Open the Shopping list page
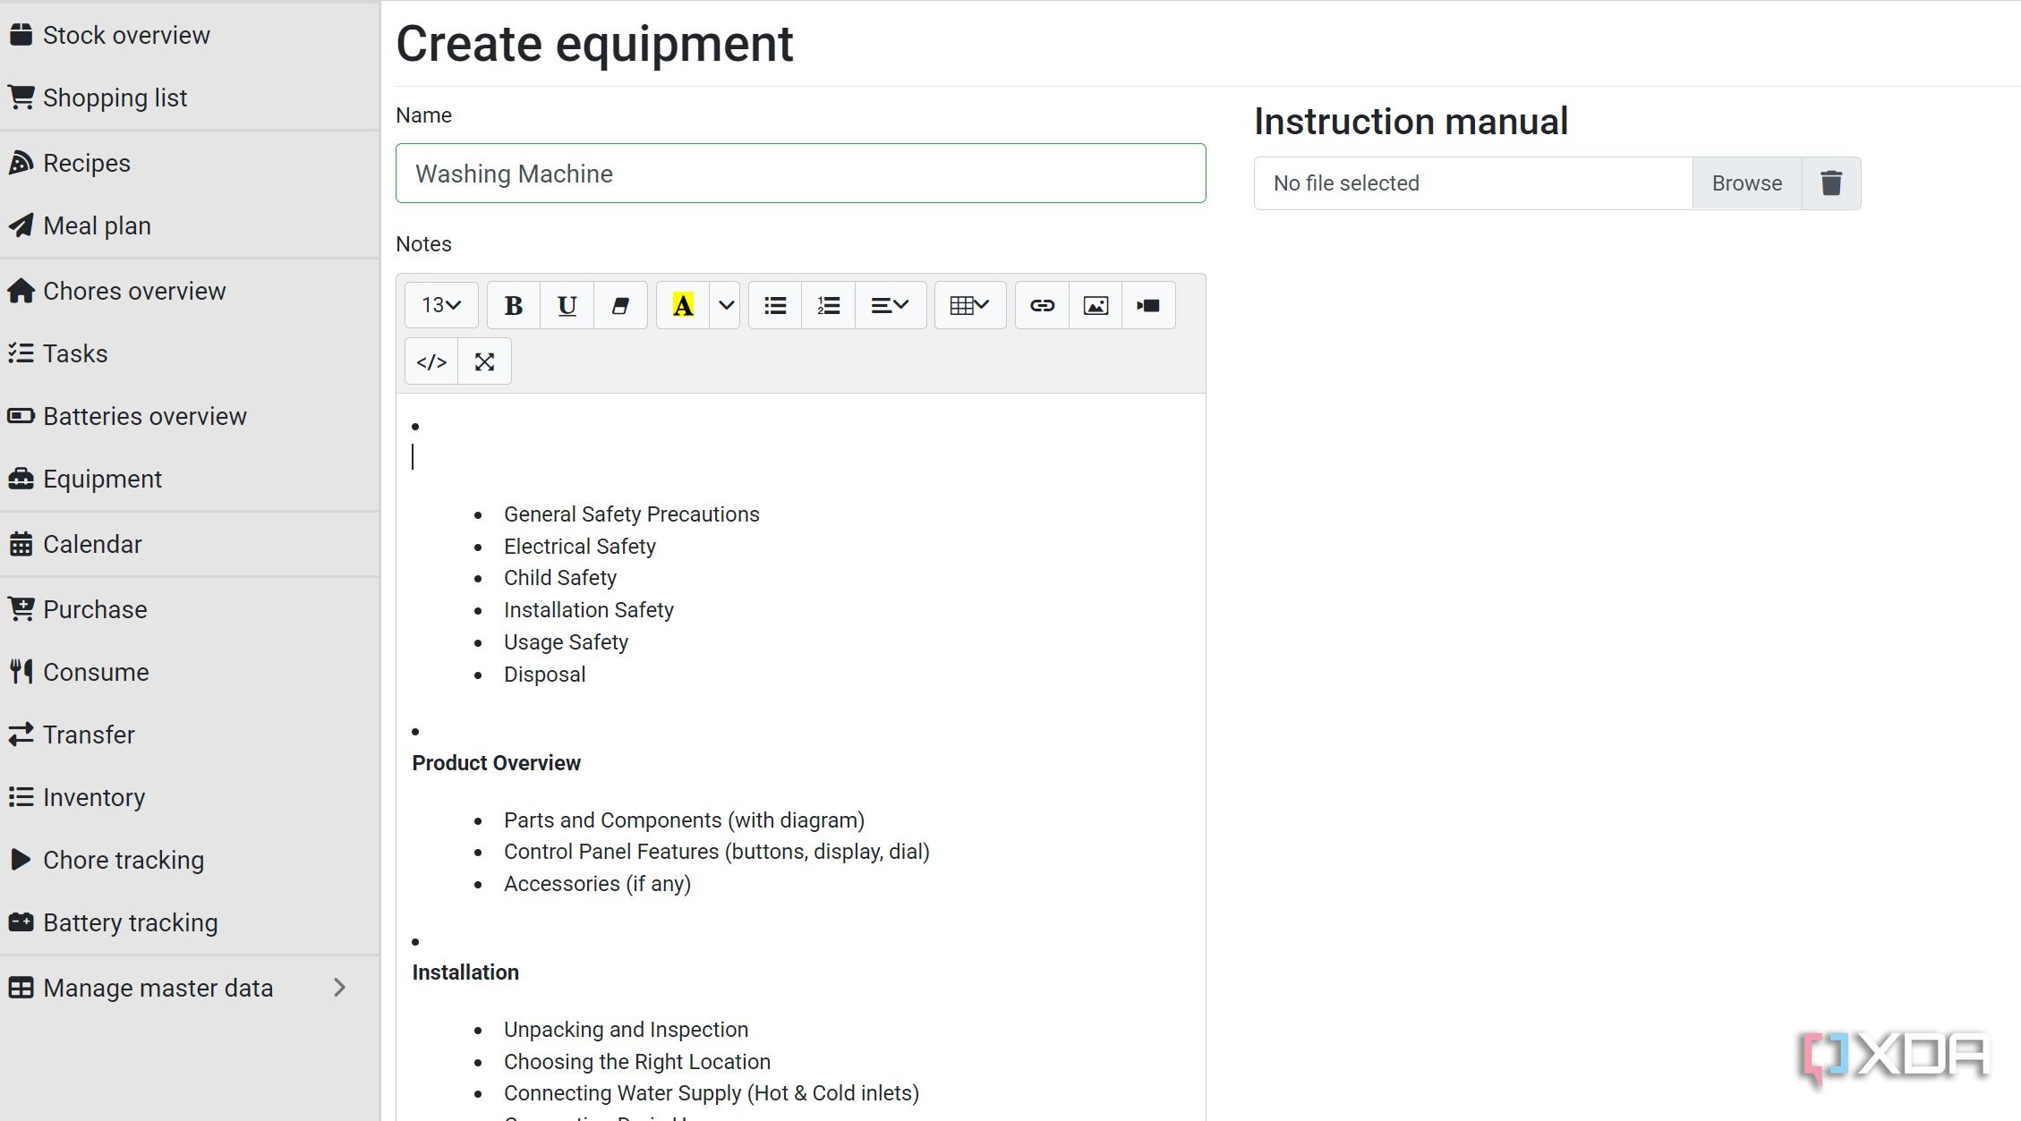 tap(190, 98)
